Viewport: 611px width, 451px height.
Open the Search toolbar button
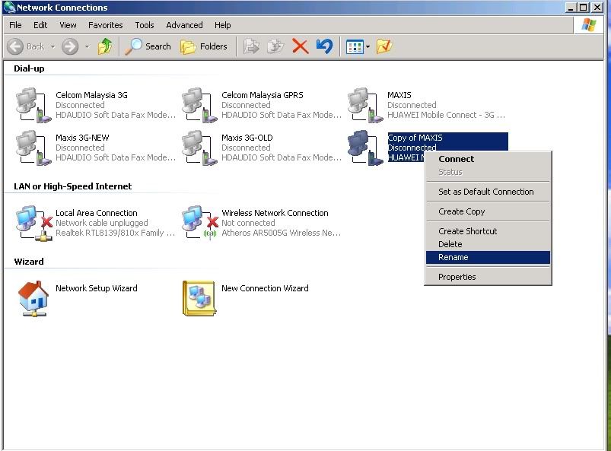[x=148, y=46]
